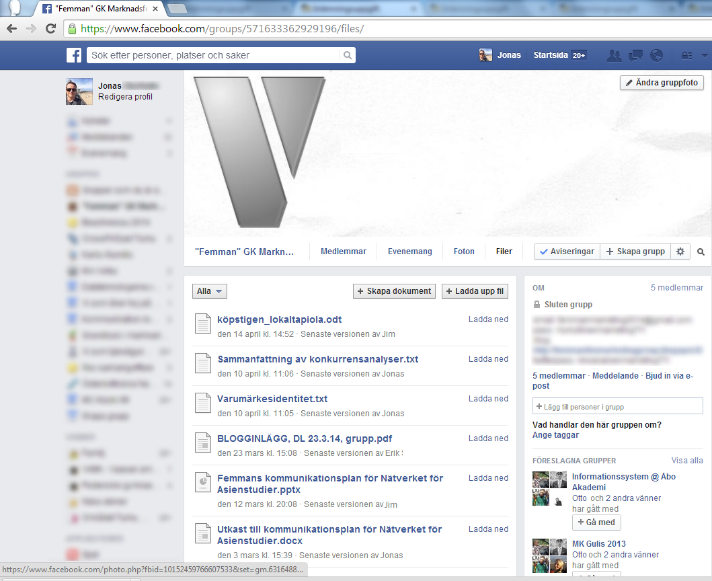
Task: Open the account menu arrow in the top bar
Action: pyautogui.click(x=705, y=55)
